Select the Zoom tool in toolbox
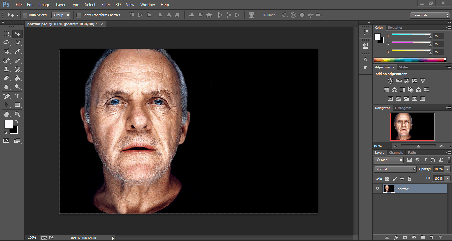452x241 pixels. pyautogui.click(x=17, y=114)
